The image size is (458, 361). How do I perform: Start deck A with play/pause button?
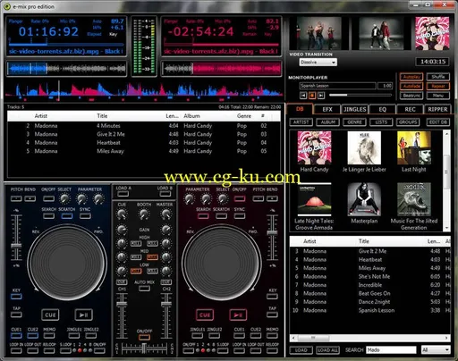83,315
